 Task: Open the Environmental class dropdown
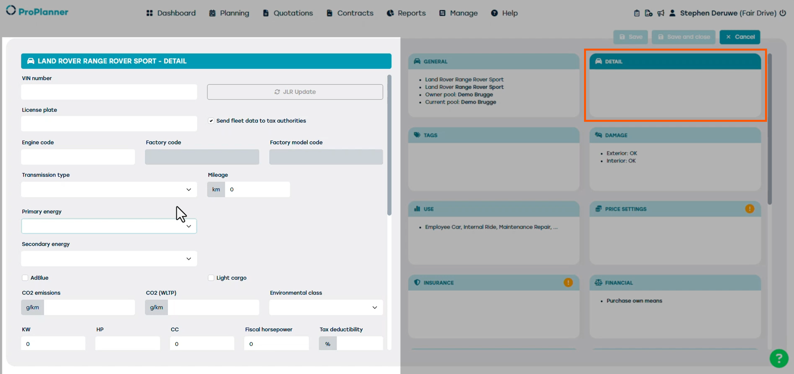pyautogui.click(x=325, y=307)
